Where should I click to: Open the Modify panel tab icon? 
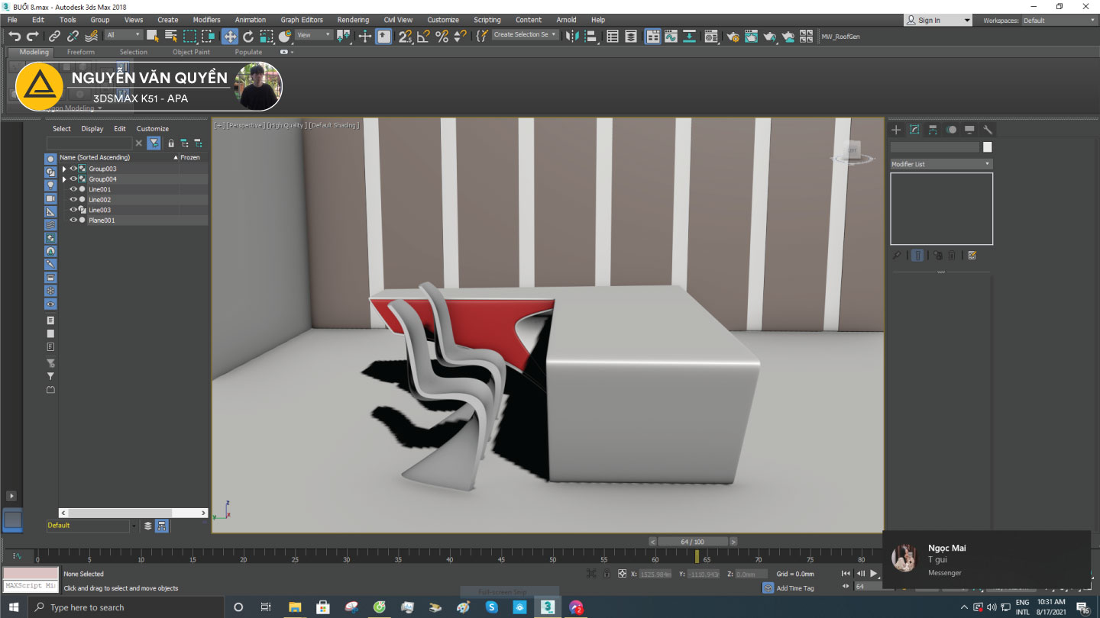(914, 130)
